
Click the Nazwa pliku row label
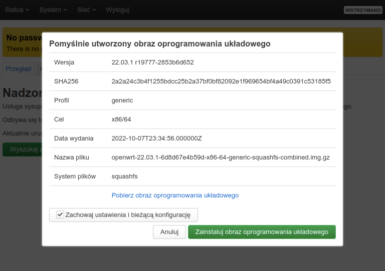click(x=72, y=157)
